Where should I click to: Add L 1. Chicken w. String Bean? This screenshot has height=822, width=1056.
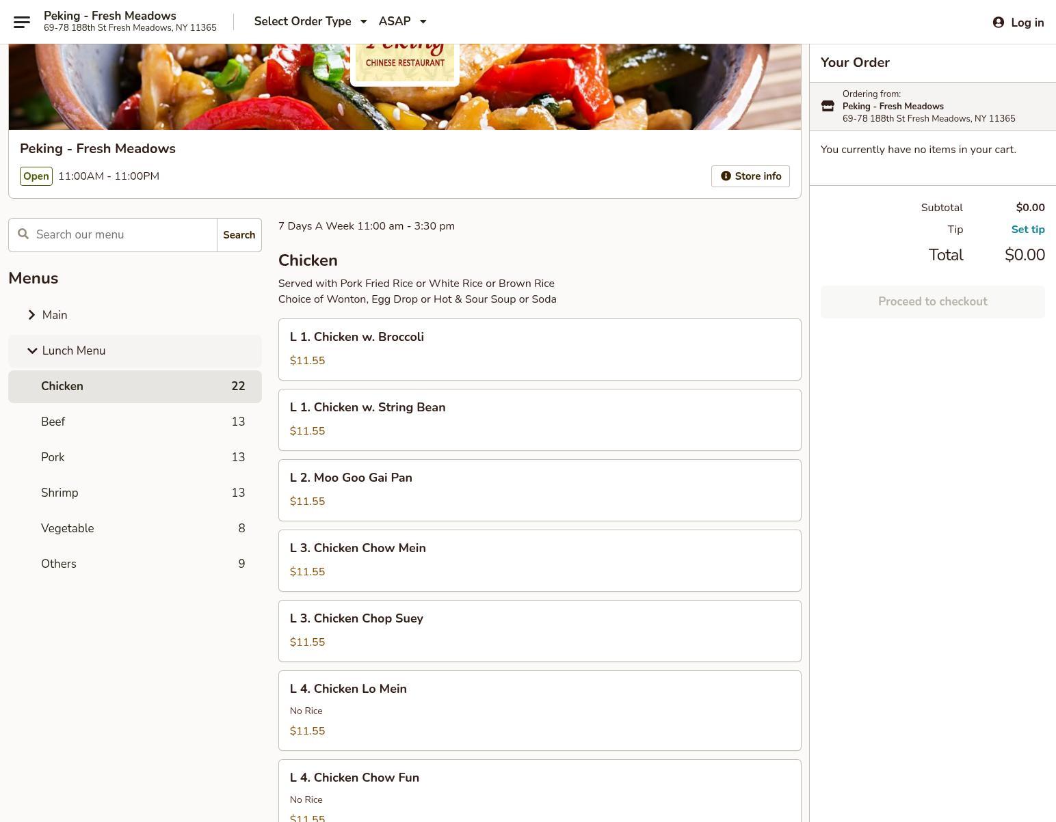tap(540, 420)
